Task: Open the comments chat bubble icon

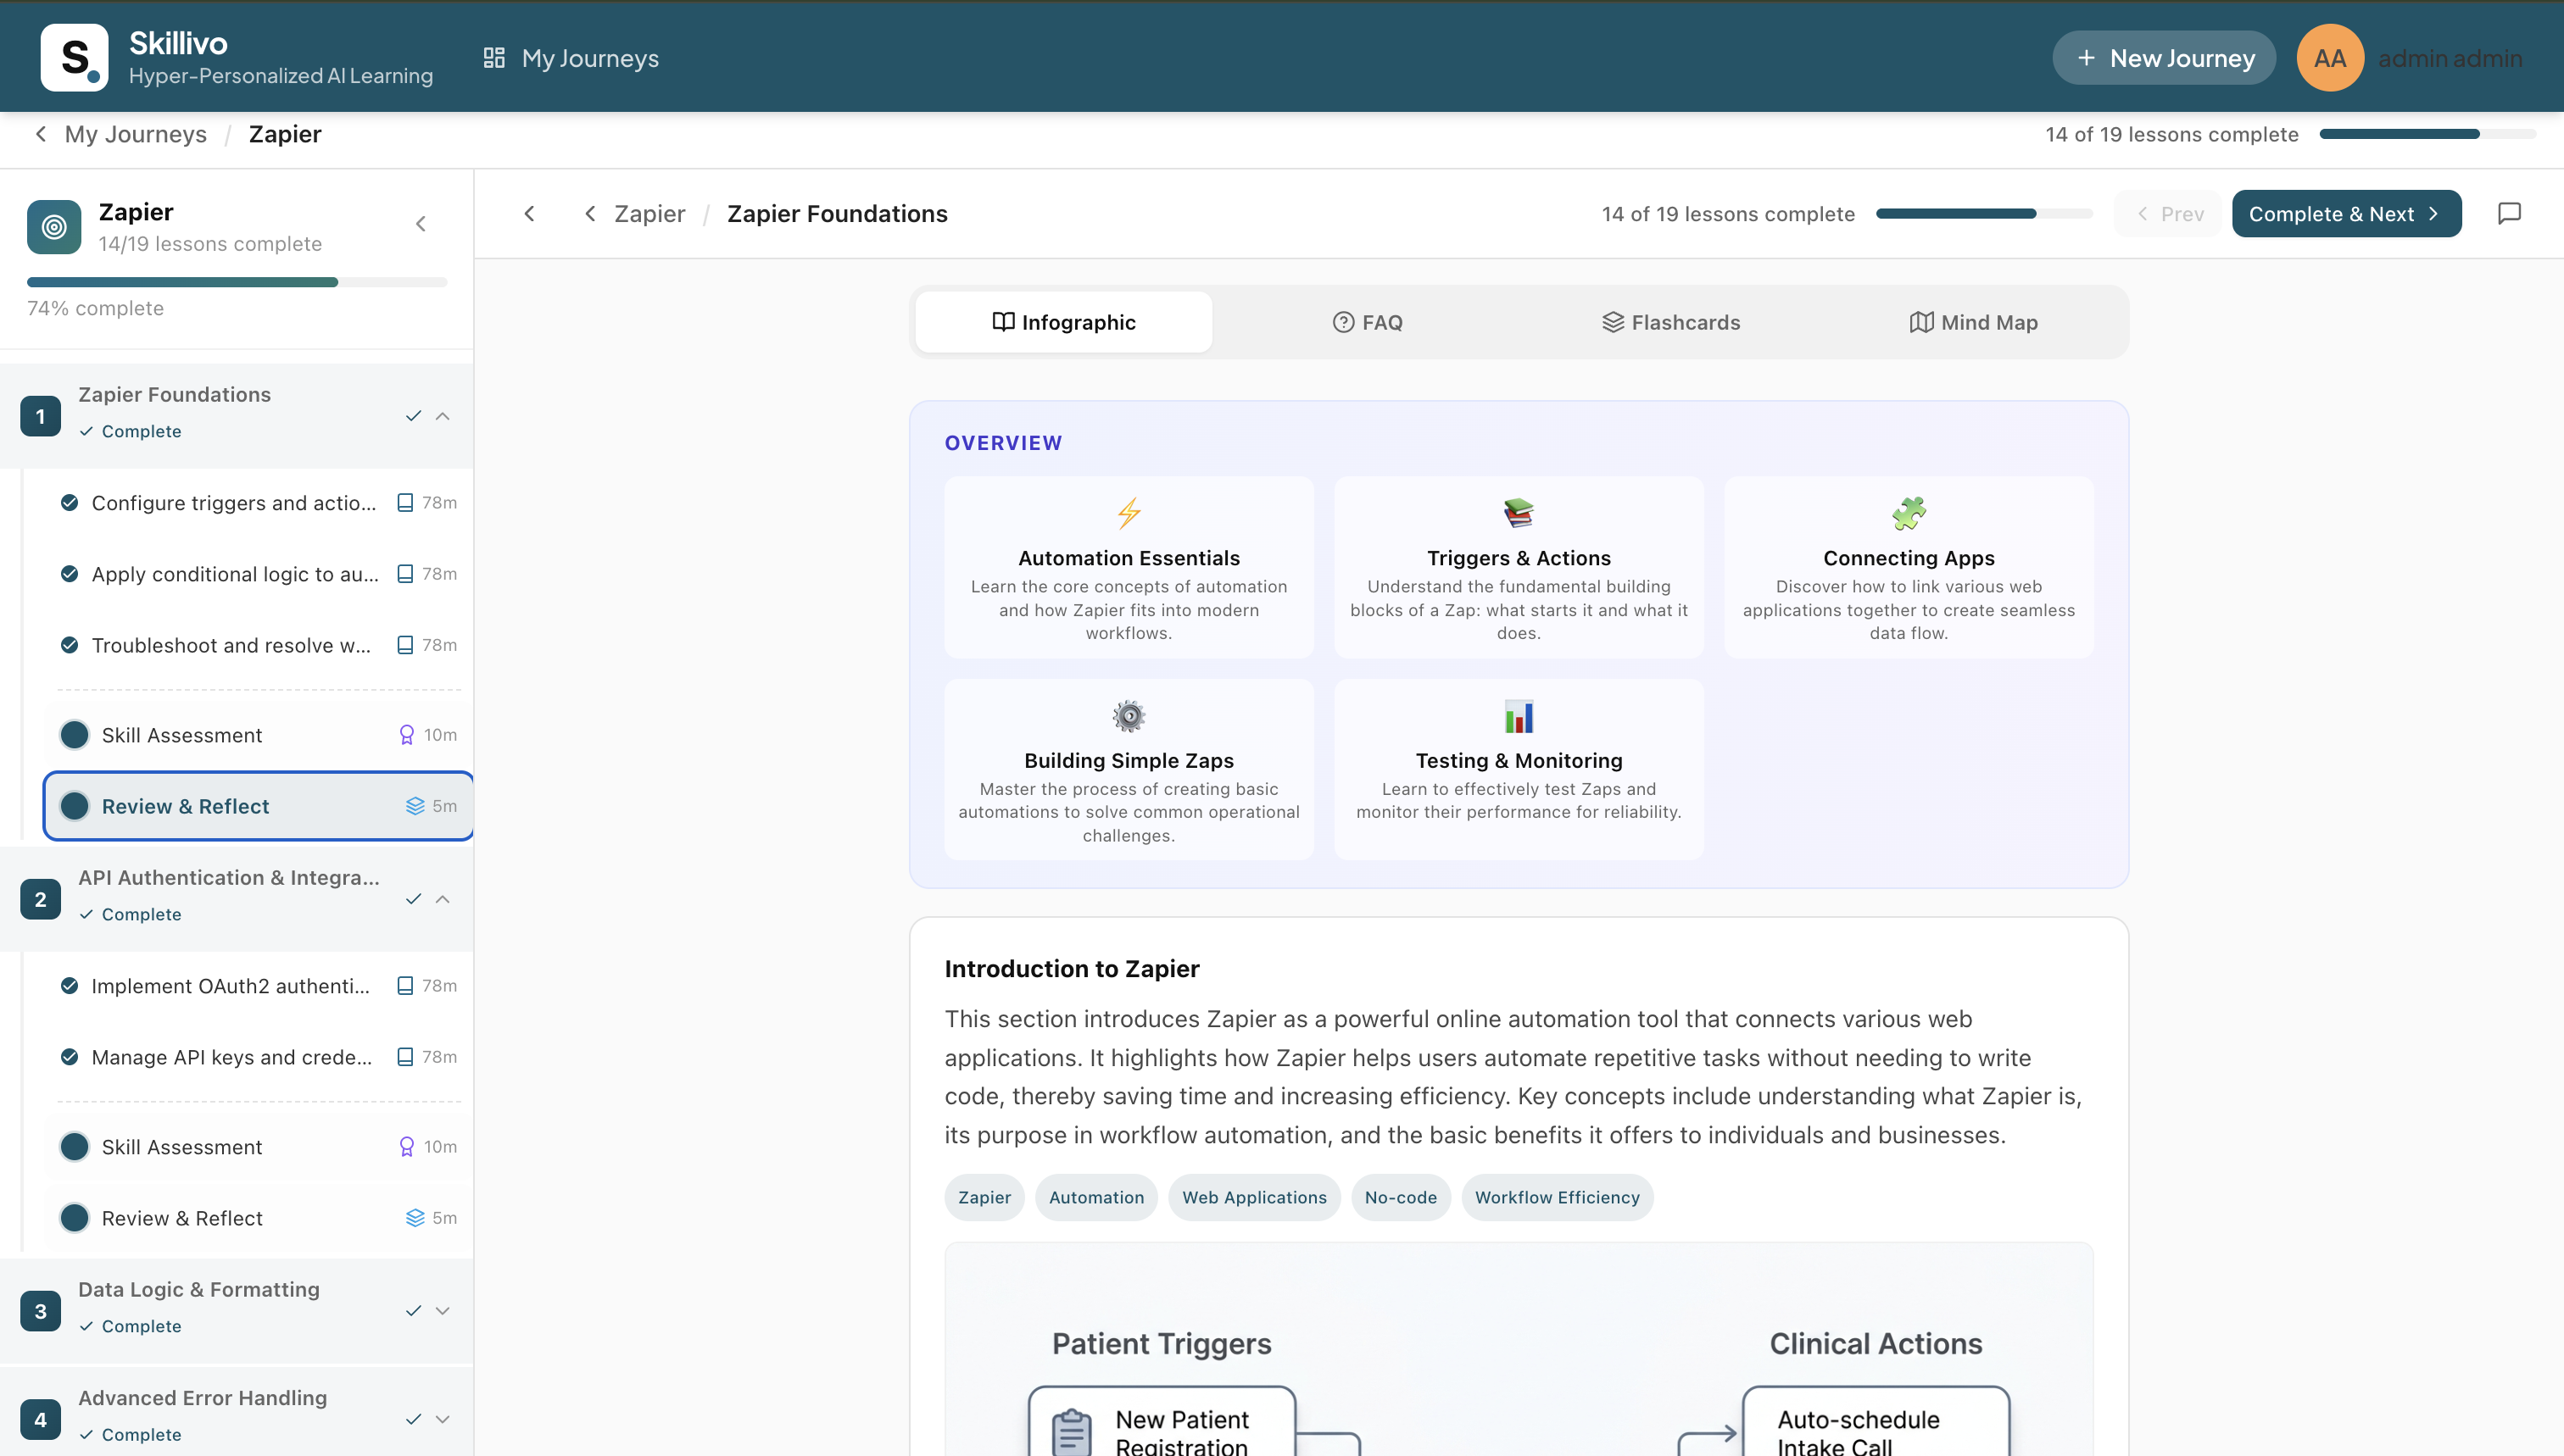Action: pyautogui.click(x=2509, y=213)
